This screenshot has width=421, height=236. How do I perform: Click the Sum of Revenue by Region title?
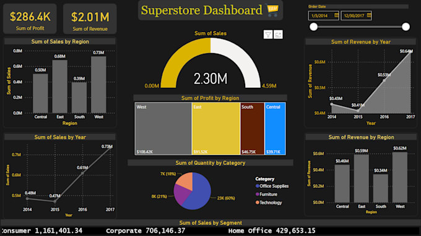[x=362, y=137]
